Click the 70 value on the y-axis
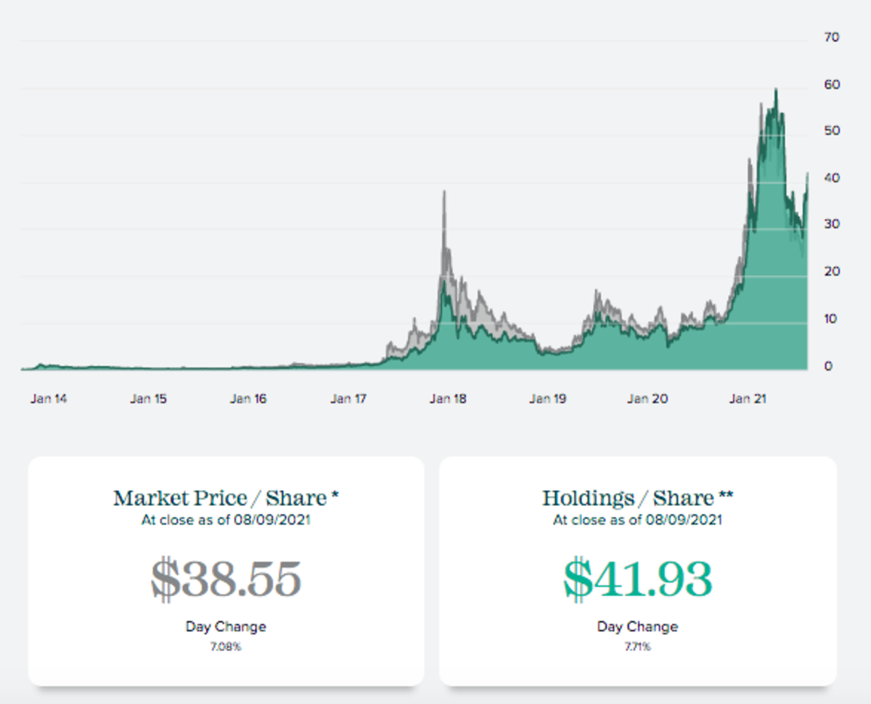 pos(833,37)
